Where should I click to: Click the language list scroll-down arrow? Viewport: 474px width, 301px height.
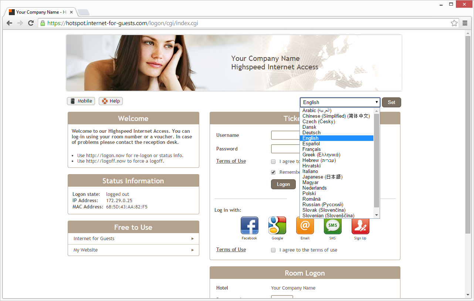pyautogui.click(x=377, y=215)
